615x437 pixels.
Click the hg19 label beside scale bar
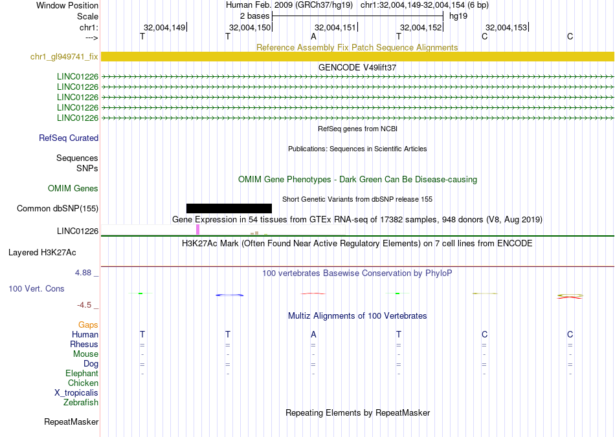tap(458, 16)
